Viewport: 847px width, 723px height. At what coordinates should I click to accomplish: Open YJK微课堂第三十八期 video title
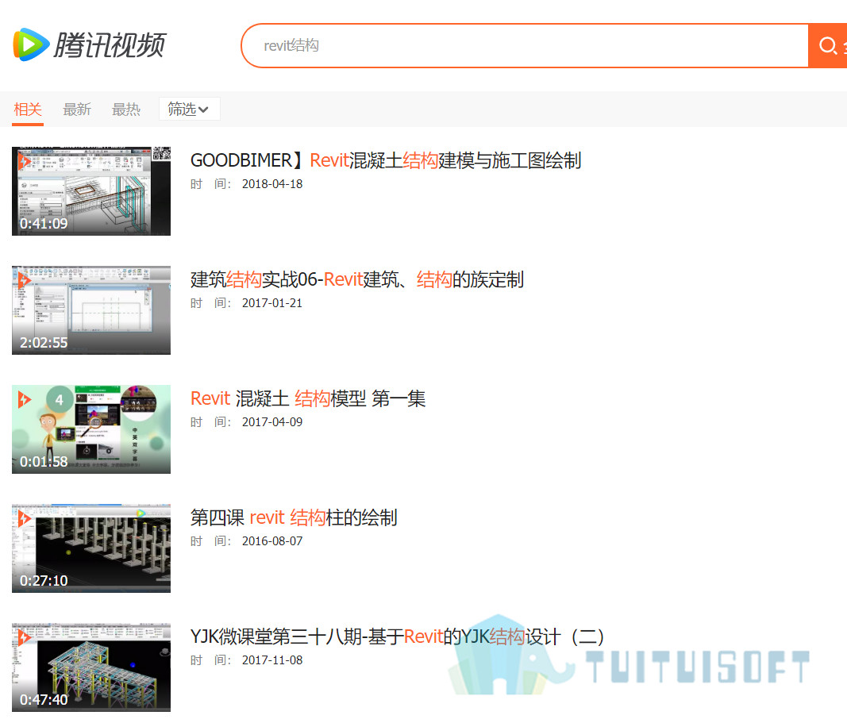pos(398,636)
